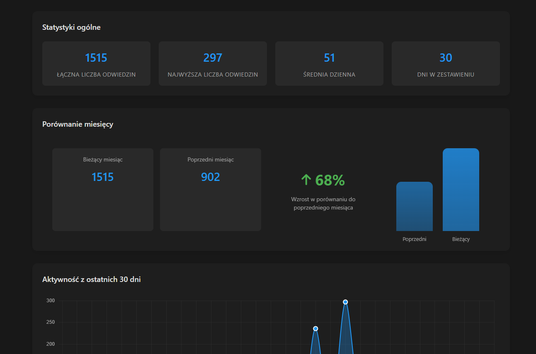Click the "NAJWYŻSZA LICZBA ODWIEDZIN" label
The image size is (536, 354).
[213, 75]
